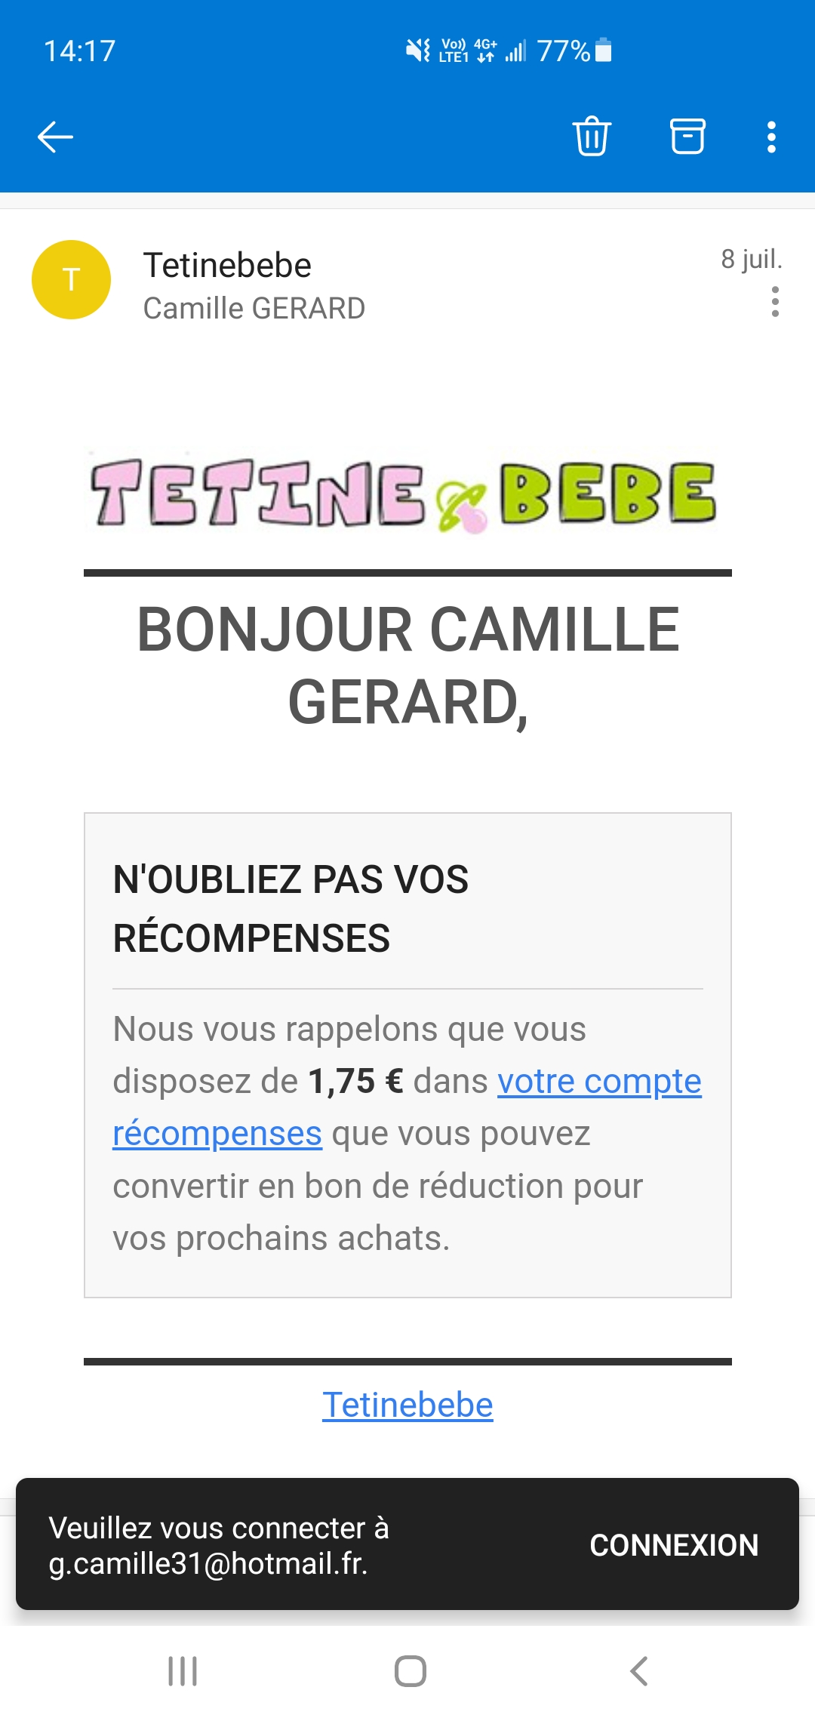
Task: Follow the Tetinebebe footer link
Action: pos(407,1405)
